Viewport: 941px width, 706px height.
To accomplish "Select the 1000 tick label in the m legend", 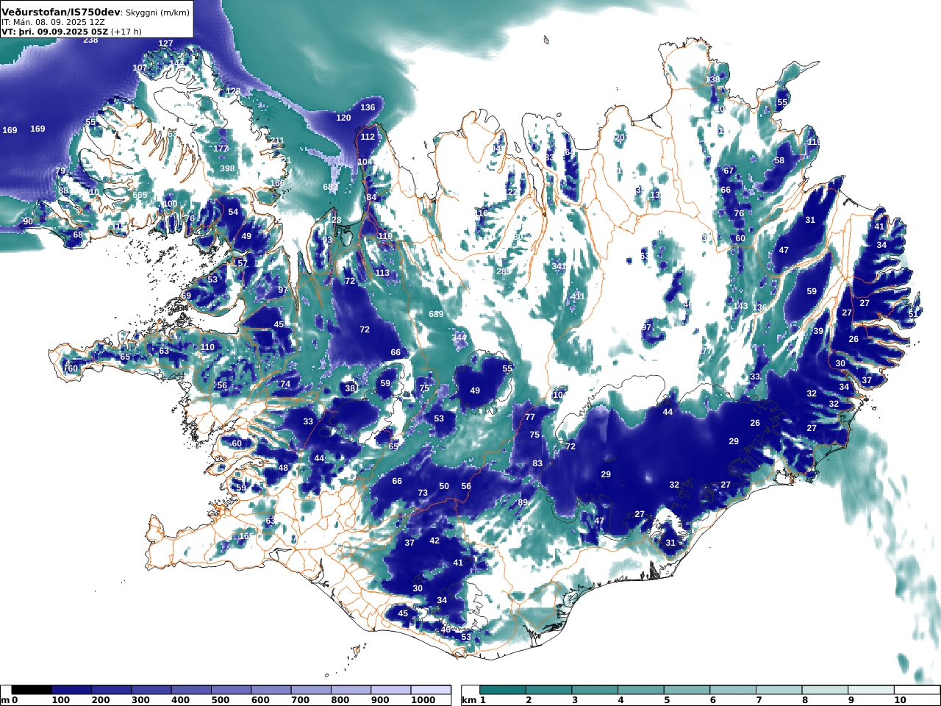I will 423,700.
